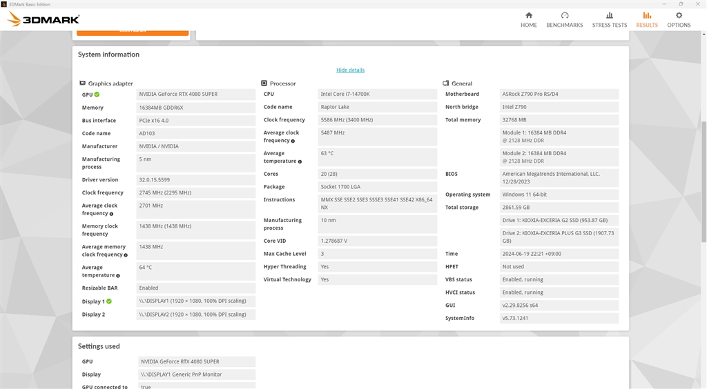Click the Core VID 1.278687 V value

(378, 241)
